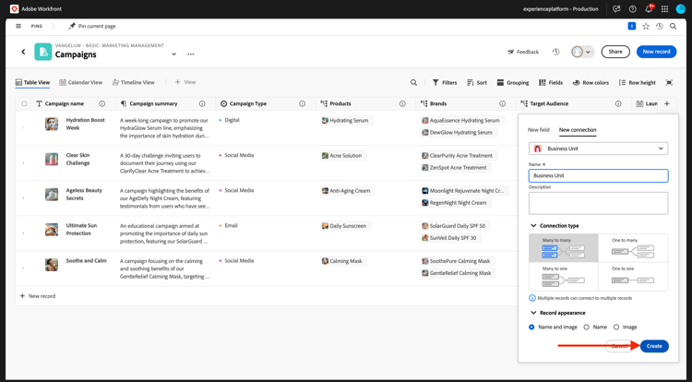Show info for Brands column

[x=502, y=103]
